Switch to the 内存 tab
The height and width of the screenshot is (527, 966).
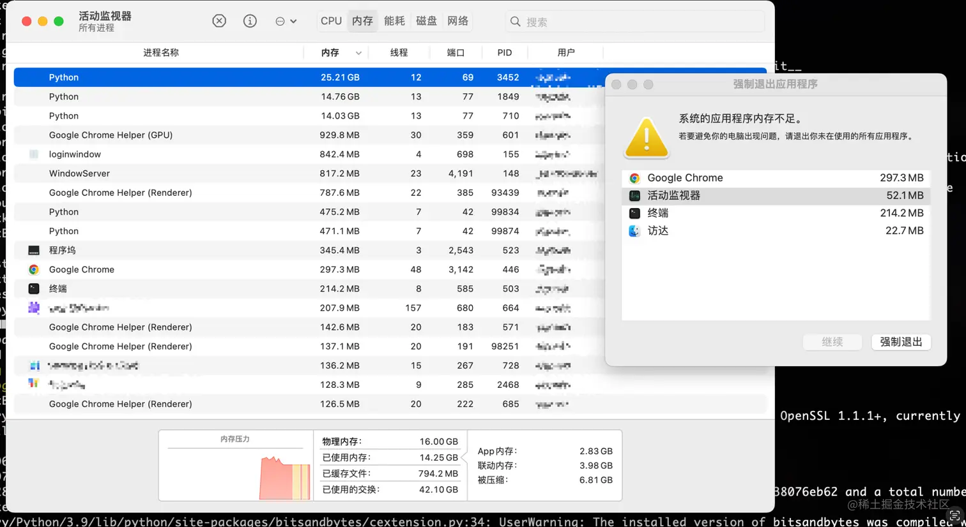(x=362, y=21)
